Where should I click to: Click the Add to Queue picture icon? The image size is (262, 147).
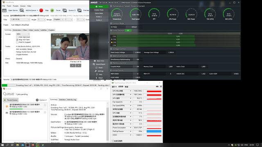[x=22, y=10]
